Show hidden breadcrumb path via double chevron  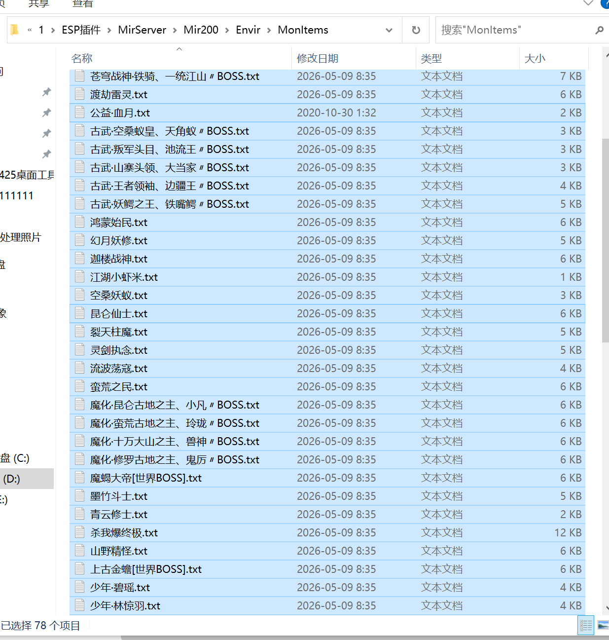[x=30, y=30]
